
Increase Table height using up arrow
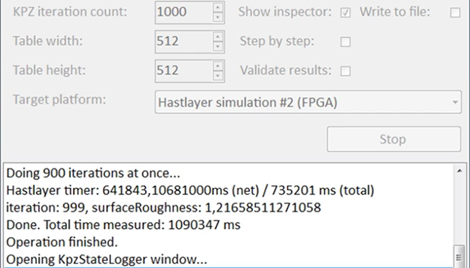[x=218, y=66]
